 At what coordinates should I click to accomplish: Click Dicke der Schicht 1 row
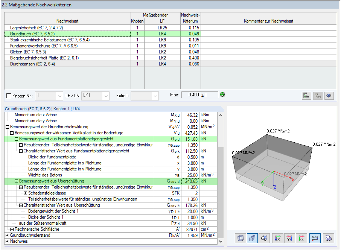[x=111, y=217]
